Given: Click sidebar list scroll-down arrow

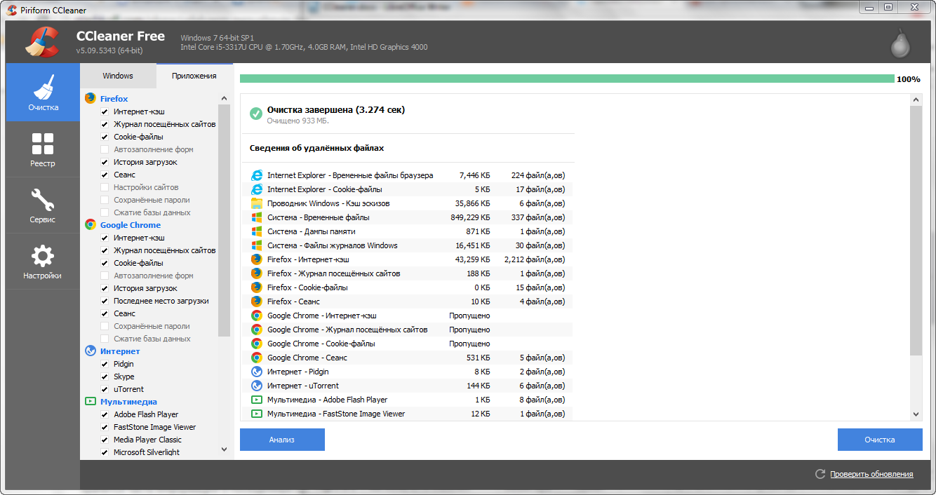Looking at the screenshot, I should pyautogui.click(x=224, y=449).
